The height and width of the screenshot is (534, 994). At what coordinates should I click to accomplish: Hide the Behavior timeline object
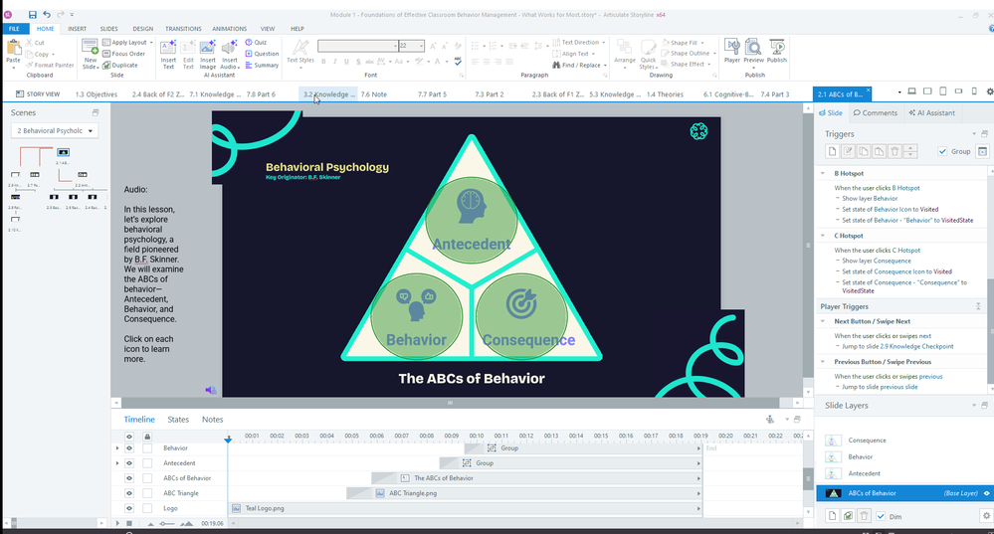coord(129,447)
